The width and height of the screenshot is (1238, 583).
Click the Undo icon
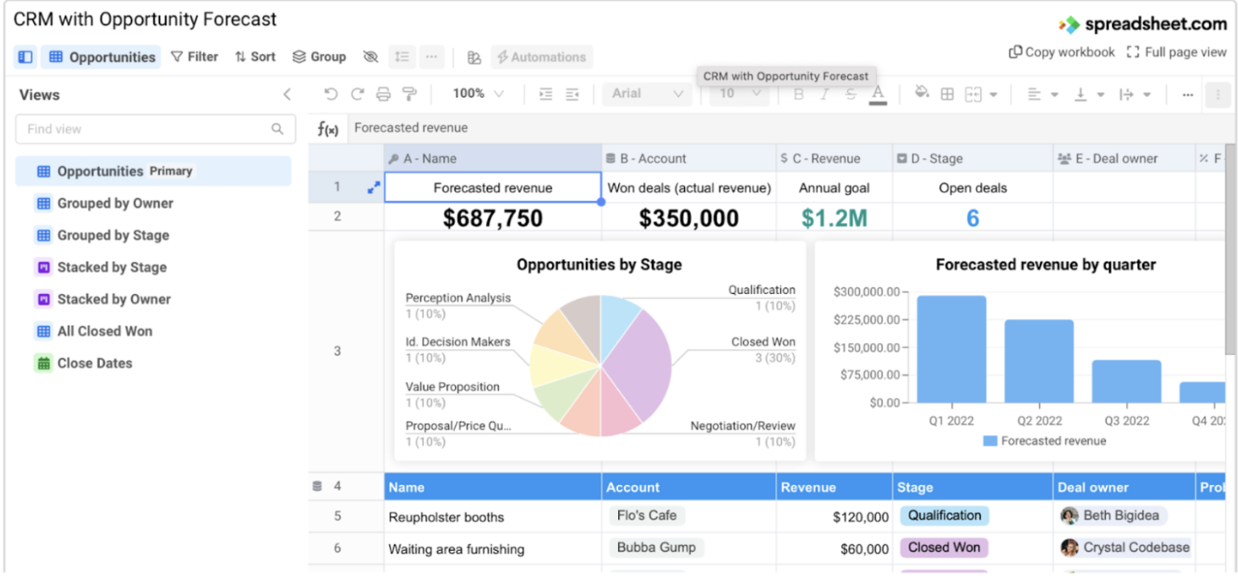[330, 93]
